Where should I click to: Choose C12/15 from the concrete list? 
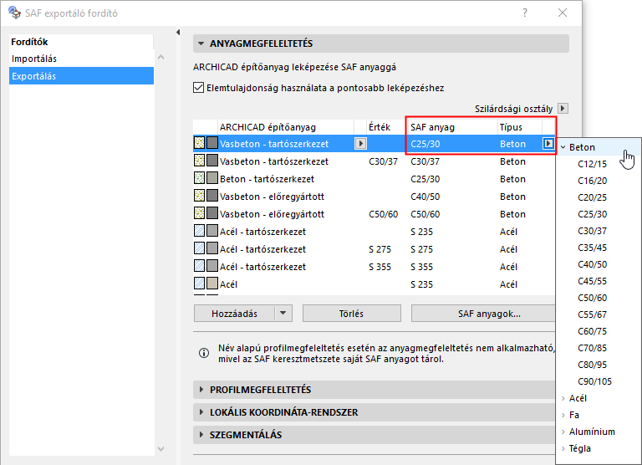(x=592, y=164)
